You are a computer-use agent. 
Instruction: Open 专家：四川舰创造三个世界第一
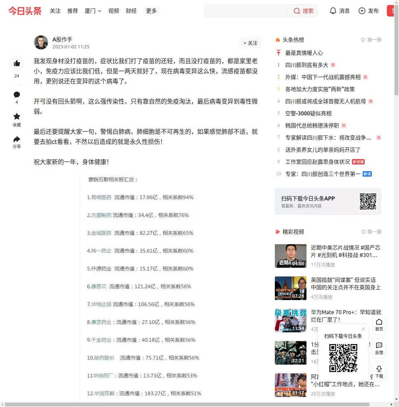323,174
